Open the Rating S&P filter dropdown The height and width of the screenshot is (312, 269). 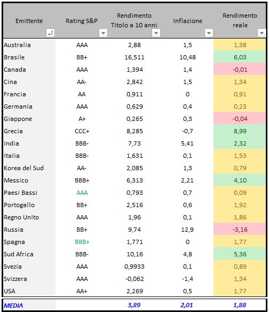tap(103, 33)
